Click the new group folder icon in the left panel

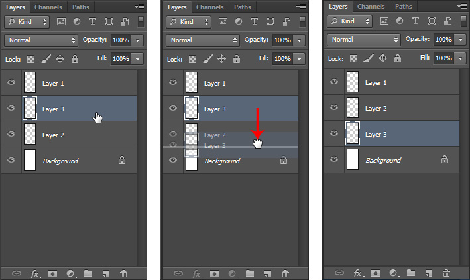tap(88, 273)
